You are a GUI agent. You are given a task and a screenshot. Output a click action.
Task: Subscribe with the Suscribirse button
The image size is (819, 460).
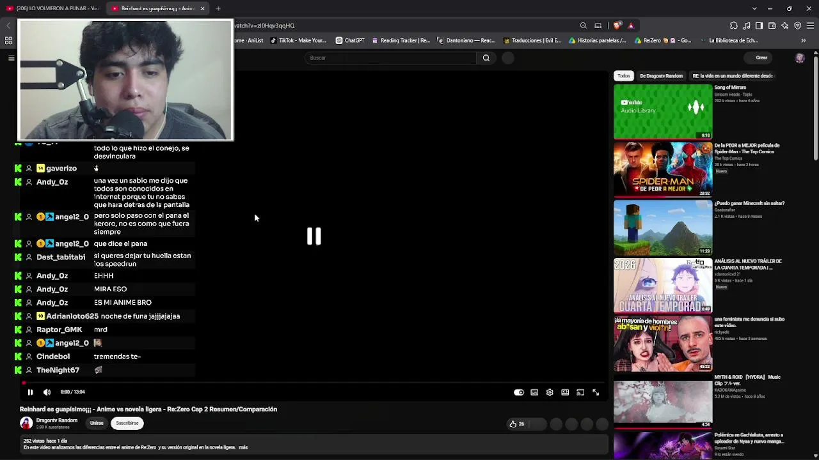(x=127, y=423)
